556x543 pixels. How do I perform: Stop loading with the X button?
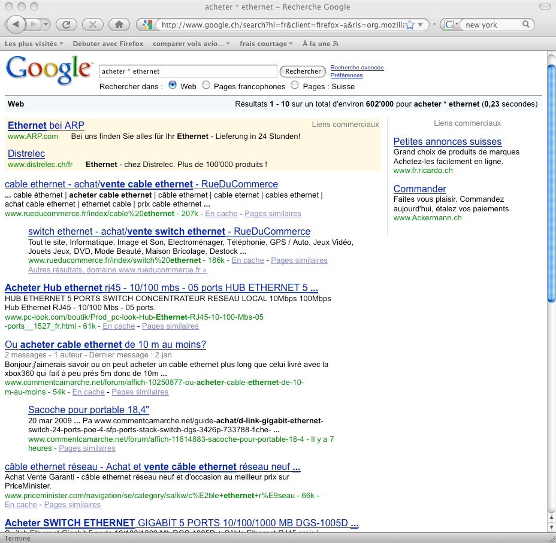point(92,25)
